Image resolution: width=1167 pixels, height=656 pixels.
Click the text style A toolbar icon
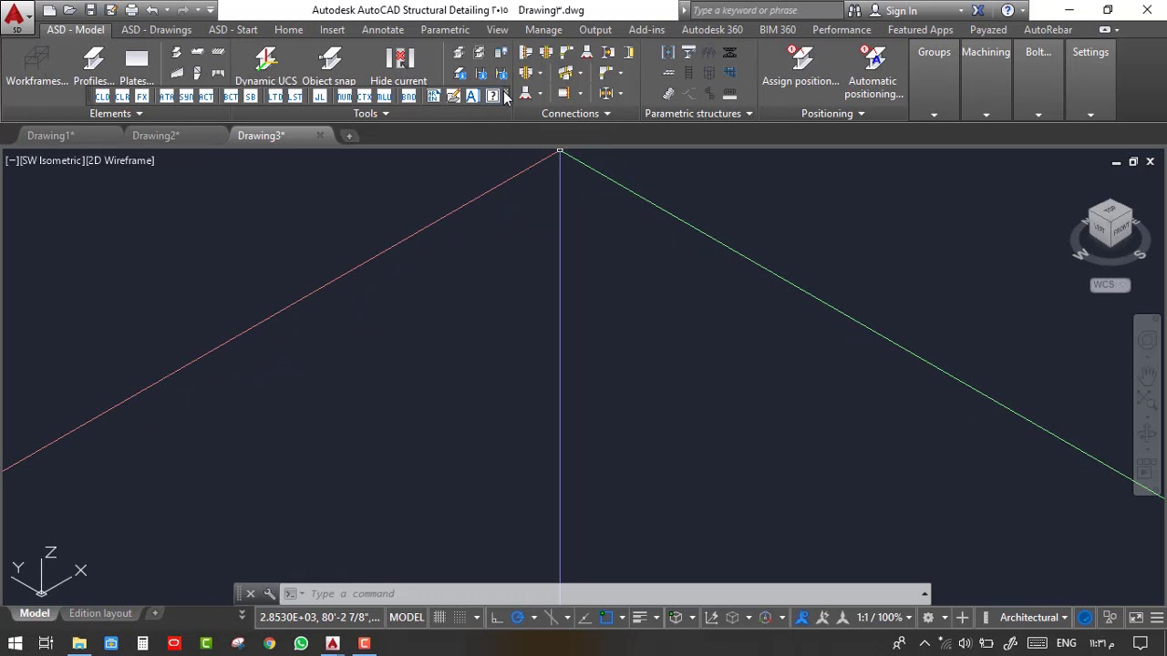click(x=472, y=97)
